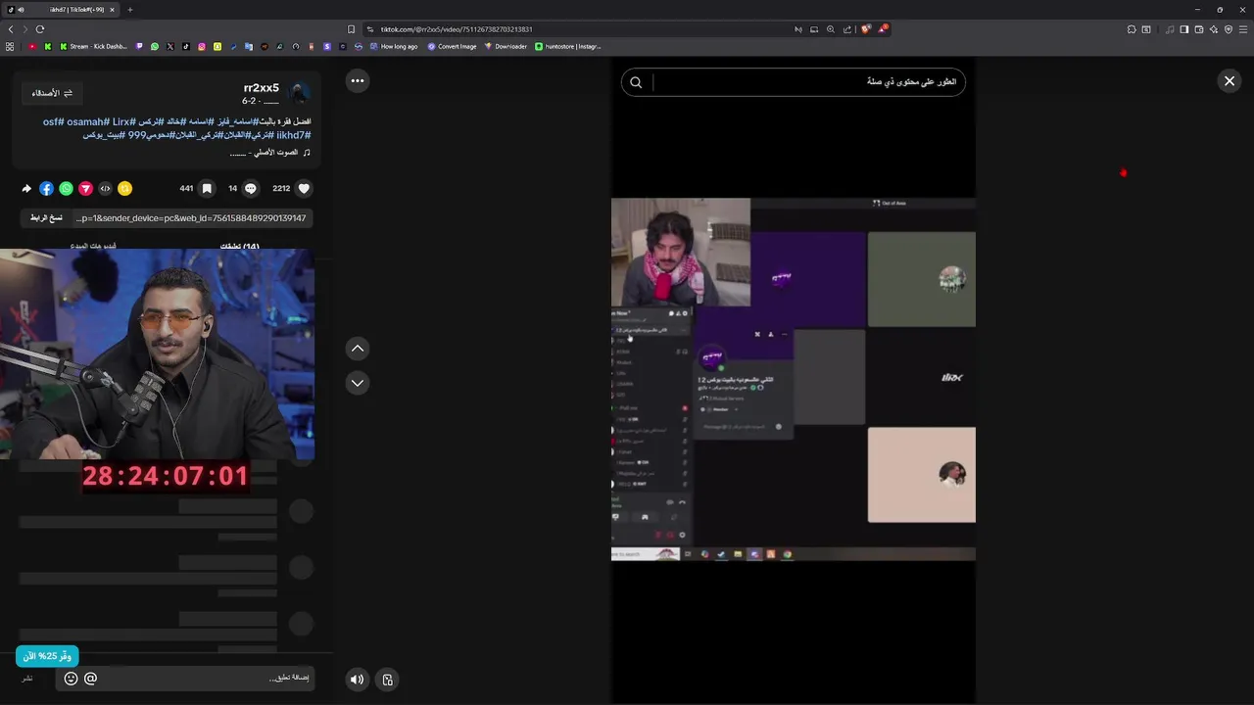Repost using the yellow repost icon
The width and height of the screenshot is (1254, 705).
(x=124, y=188)
